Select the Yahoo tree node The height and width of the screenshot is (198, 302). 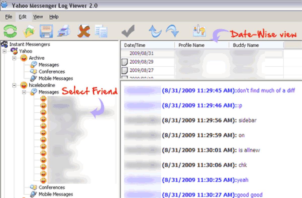click(26, 51)
